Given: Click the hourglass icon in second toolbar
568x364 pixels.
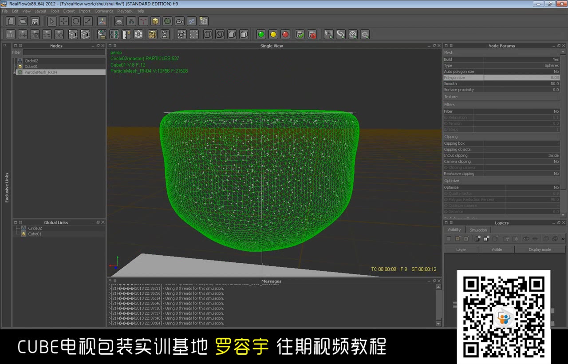Looking at the screenshot, I should (165, 35).
